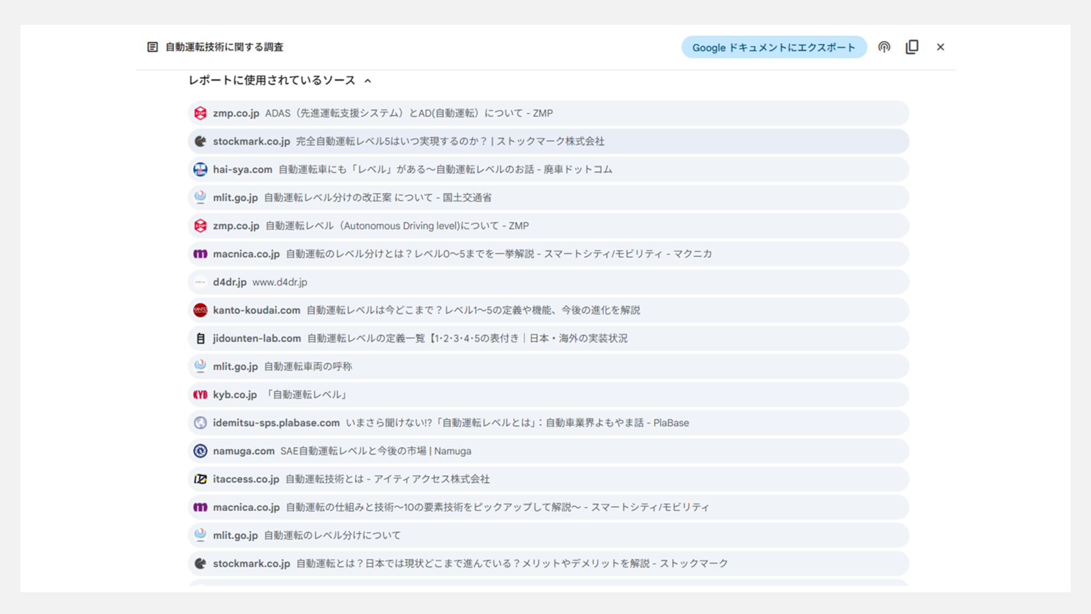Open the 自動運転車両の呼称 source
The height and width of the screenshot is (614, 1091).
(549, 367)
